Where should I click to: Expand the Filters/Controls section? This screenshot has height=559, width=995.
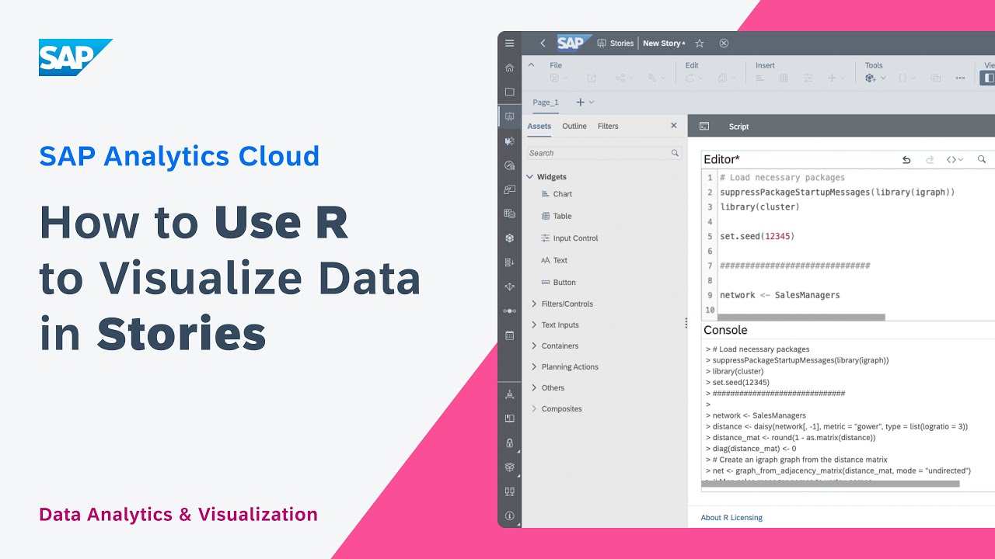[x=534, y=304]
